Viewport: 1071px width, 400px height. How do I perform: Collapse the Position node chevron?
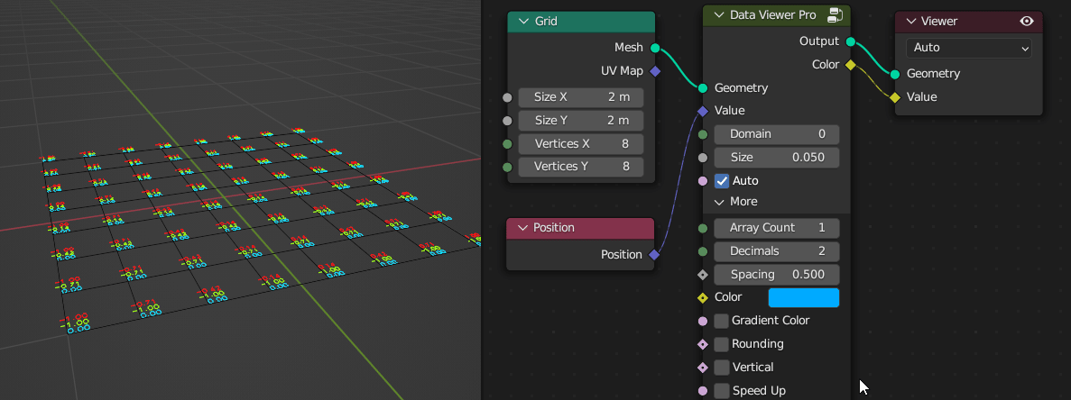coord(522,228)
